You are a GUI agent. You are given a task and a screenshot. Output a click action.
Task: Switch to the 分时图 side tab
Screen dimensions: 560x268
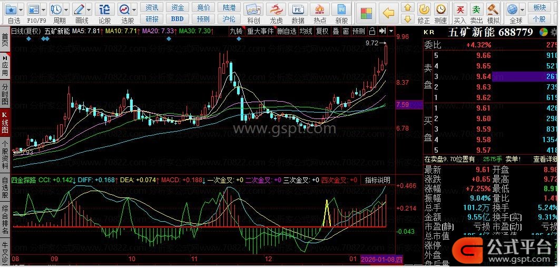click(5, 93)
